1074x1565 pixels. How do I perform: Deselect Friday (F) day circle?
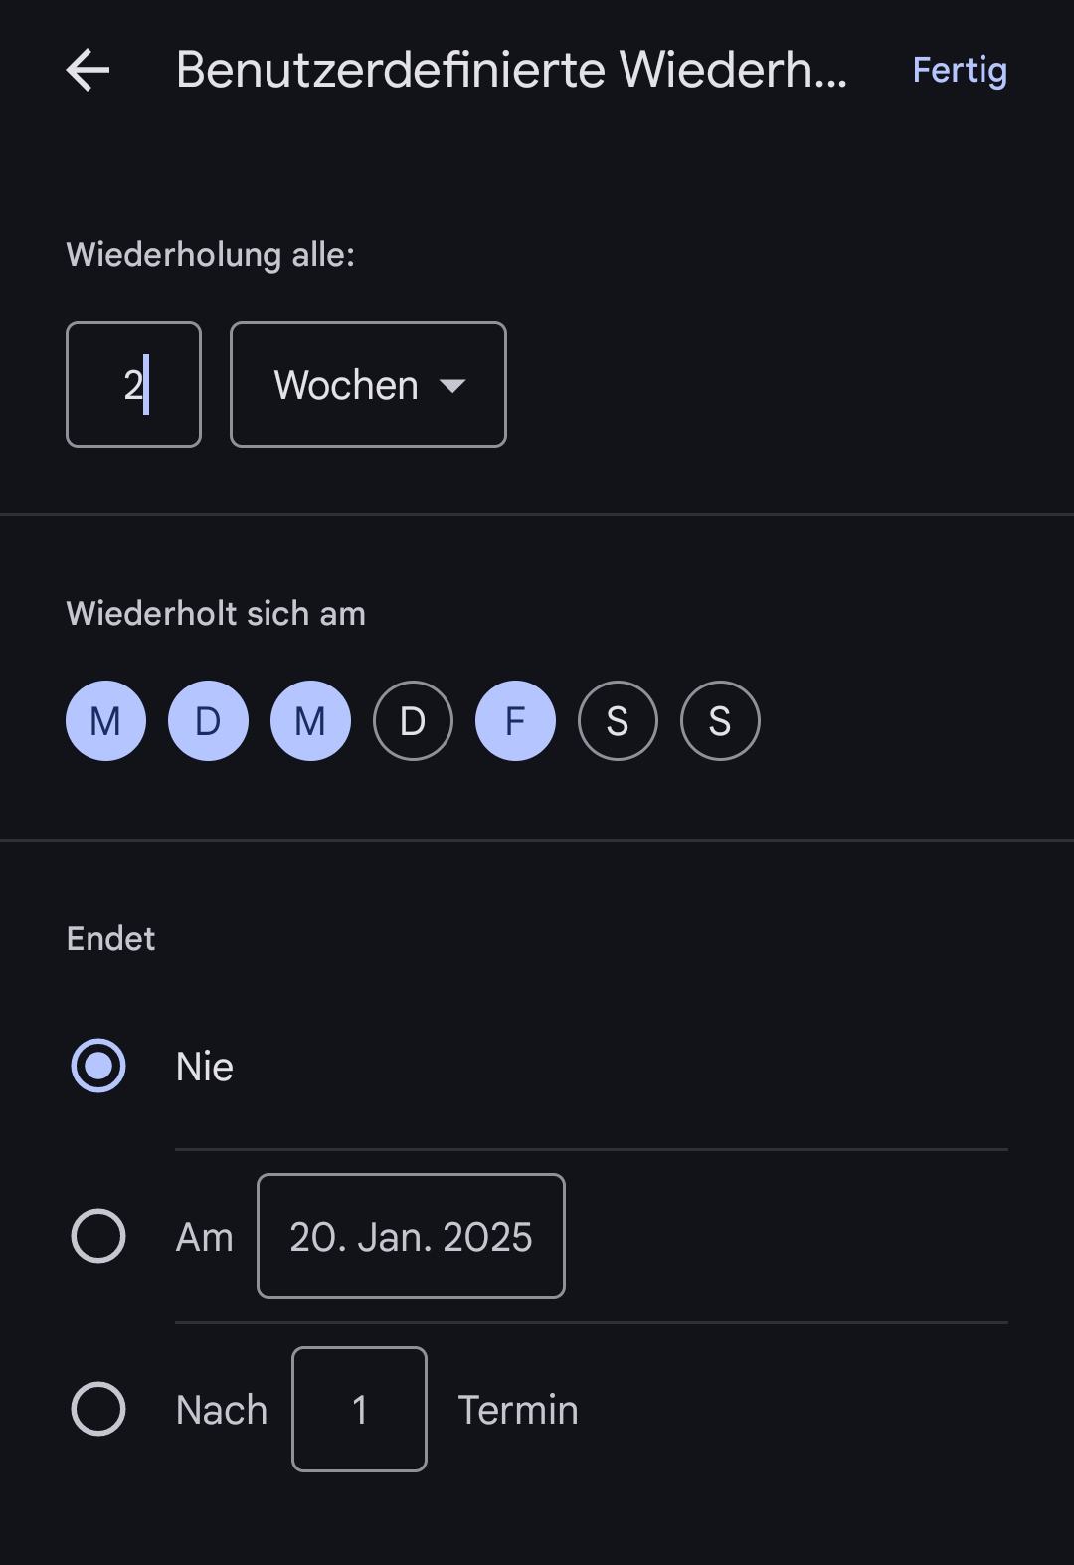coord(515,721)
